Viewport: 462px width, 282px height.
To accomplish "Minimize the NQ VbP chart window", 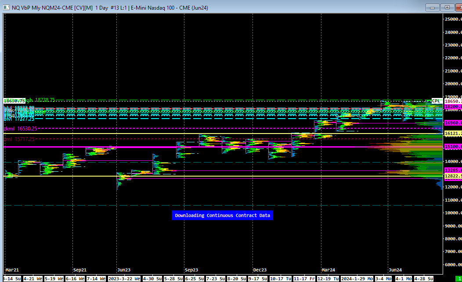I will pos(433,7).
